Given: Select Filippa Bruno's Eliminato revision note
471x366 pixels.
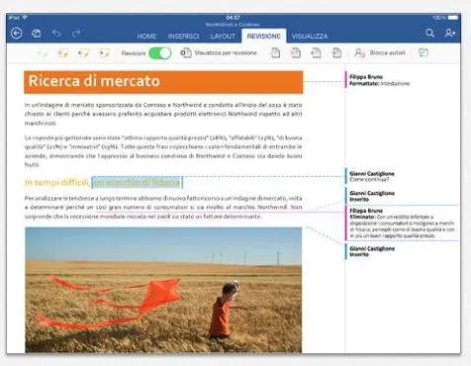Looking at the screenshot, I should click(x=402, y=224).
